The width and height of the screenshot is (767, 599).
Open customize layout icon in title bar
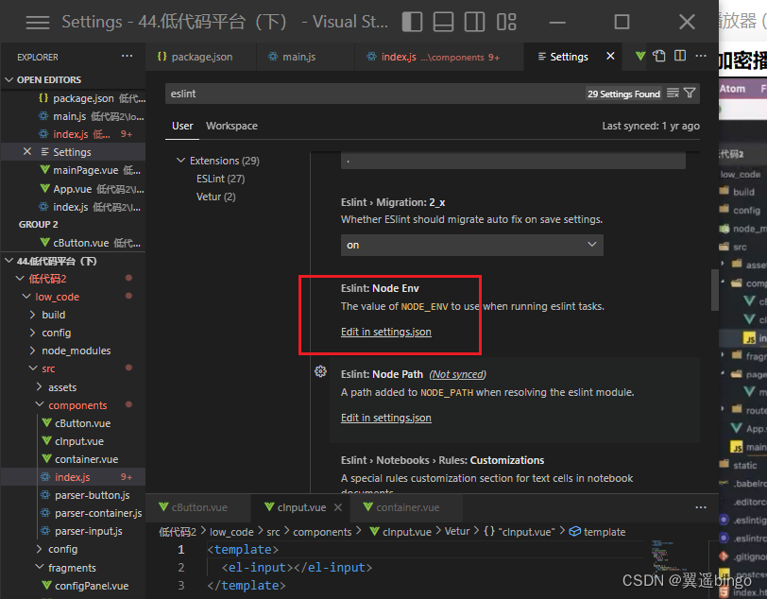[x=506, y=22]
